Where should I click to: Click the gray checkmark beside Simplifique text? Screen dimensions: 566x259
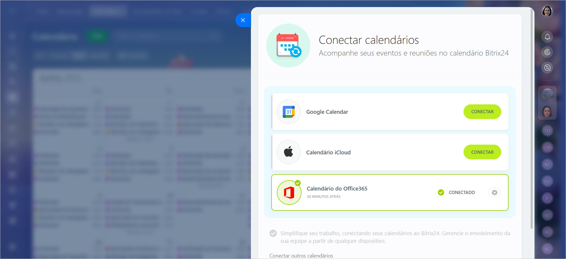coord(273,233)
